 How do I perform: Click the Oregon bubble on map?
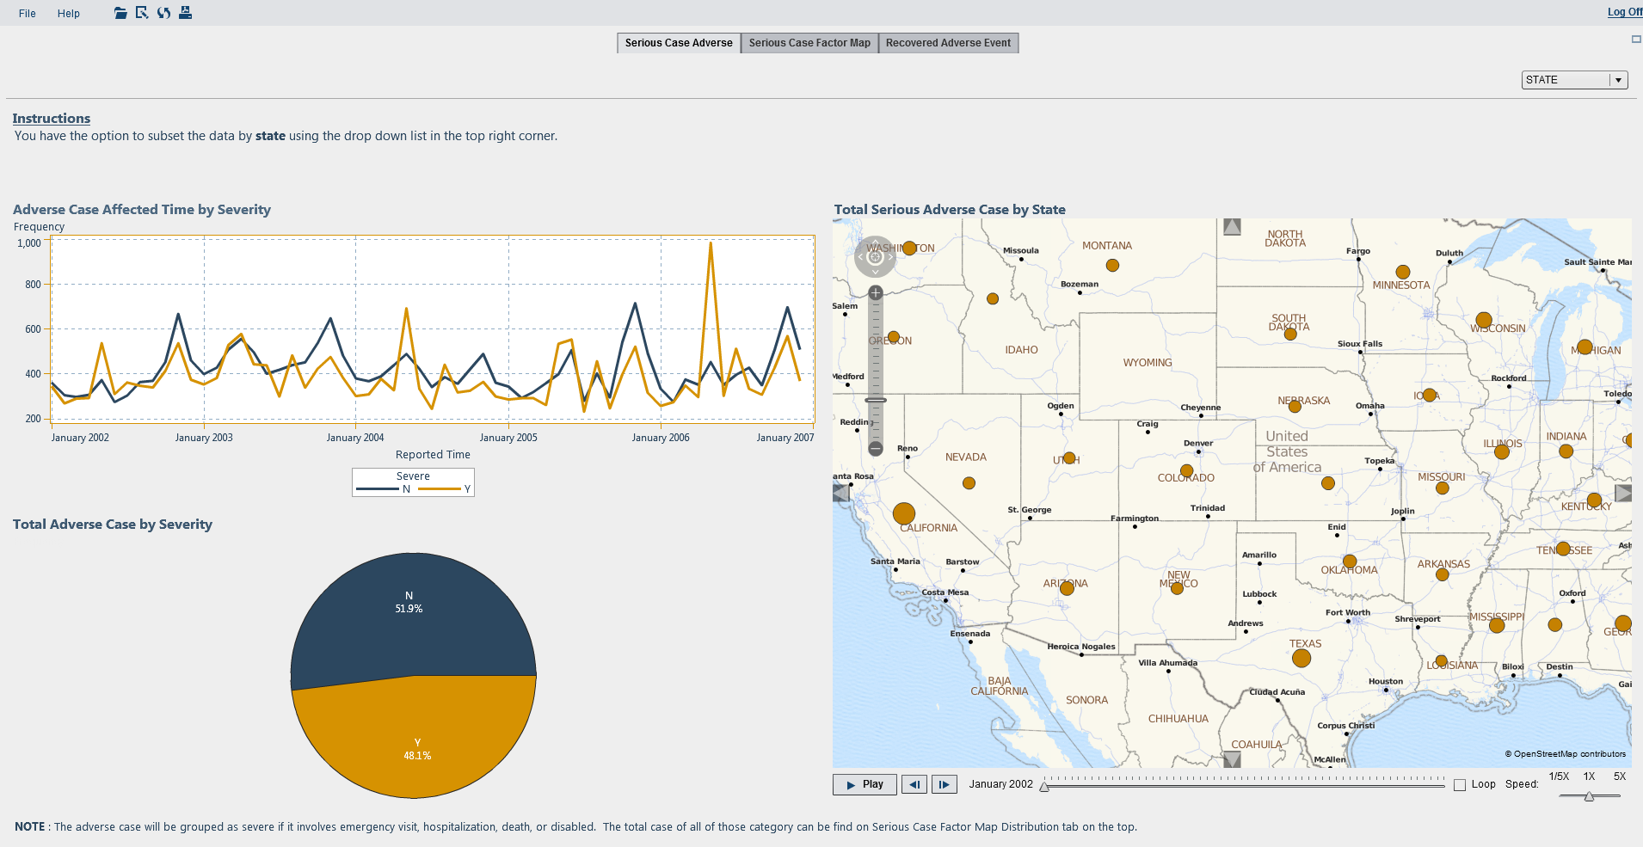[894, 338]
